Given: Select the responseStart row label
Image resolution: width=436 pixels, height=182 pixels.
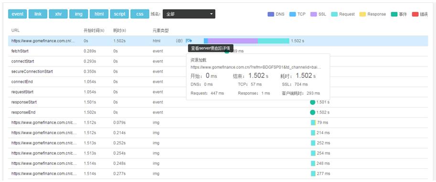Looking at the screenshot, I should click(24, 102).
